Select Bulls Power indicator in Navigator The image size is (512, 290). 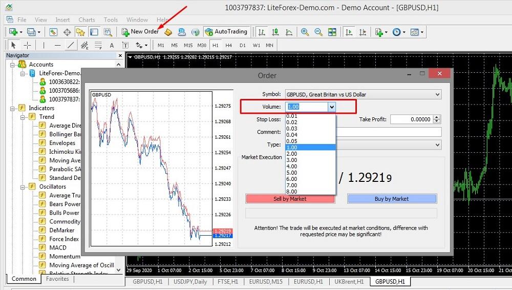tap(65, 213)
